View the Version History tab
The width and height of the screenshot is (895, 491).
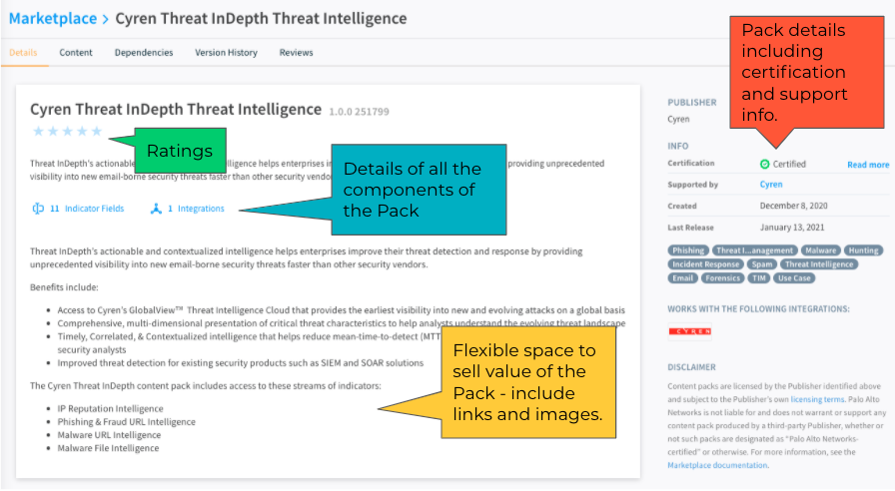224,52
